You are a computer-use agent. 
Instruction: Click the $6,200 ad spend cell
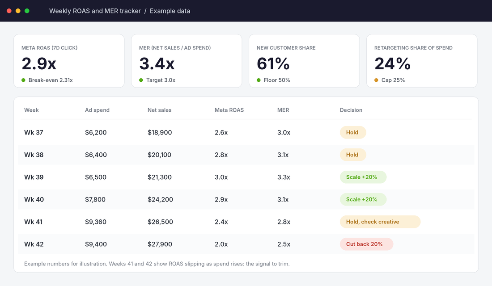(x=96, y=132)
